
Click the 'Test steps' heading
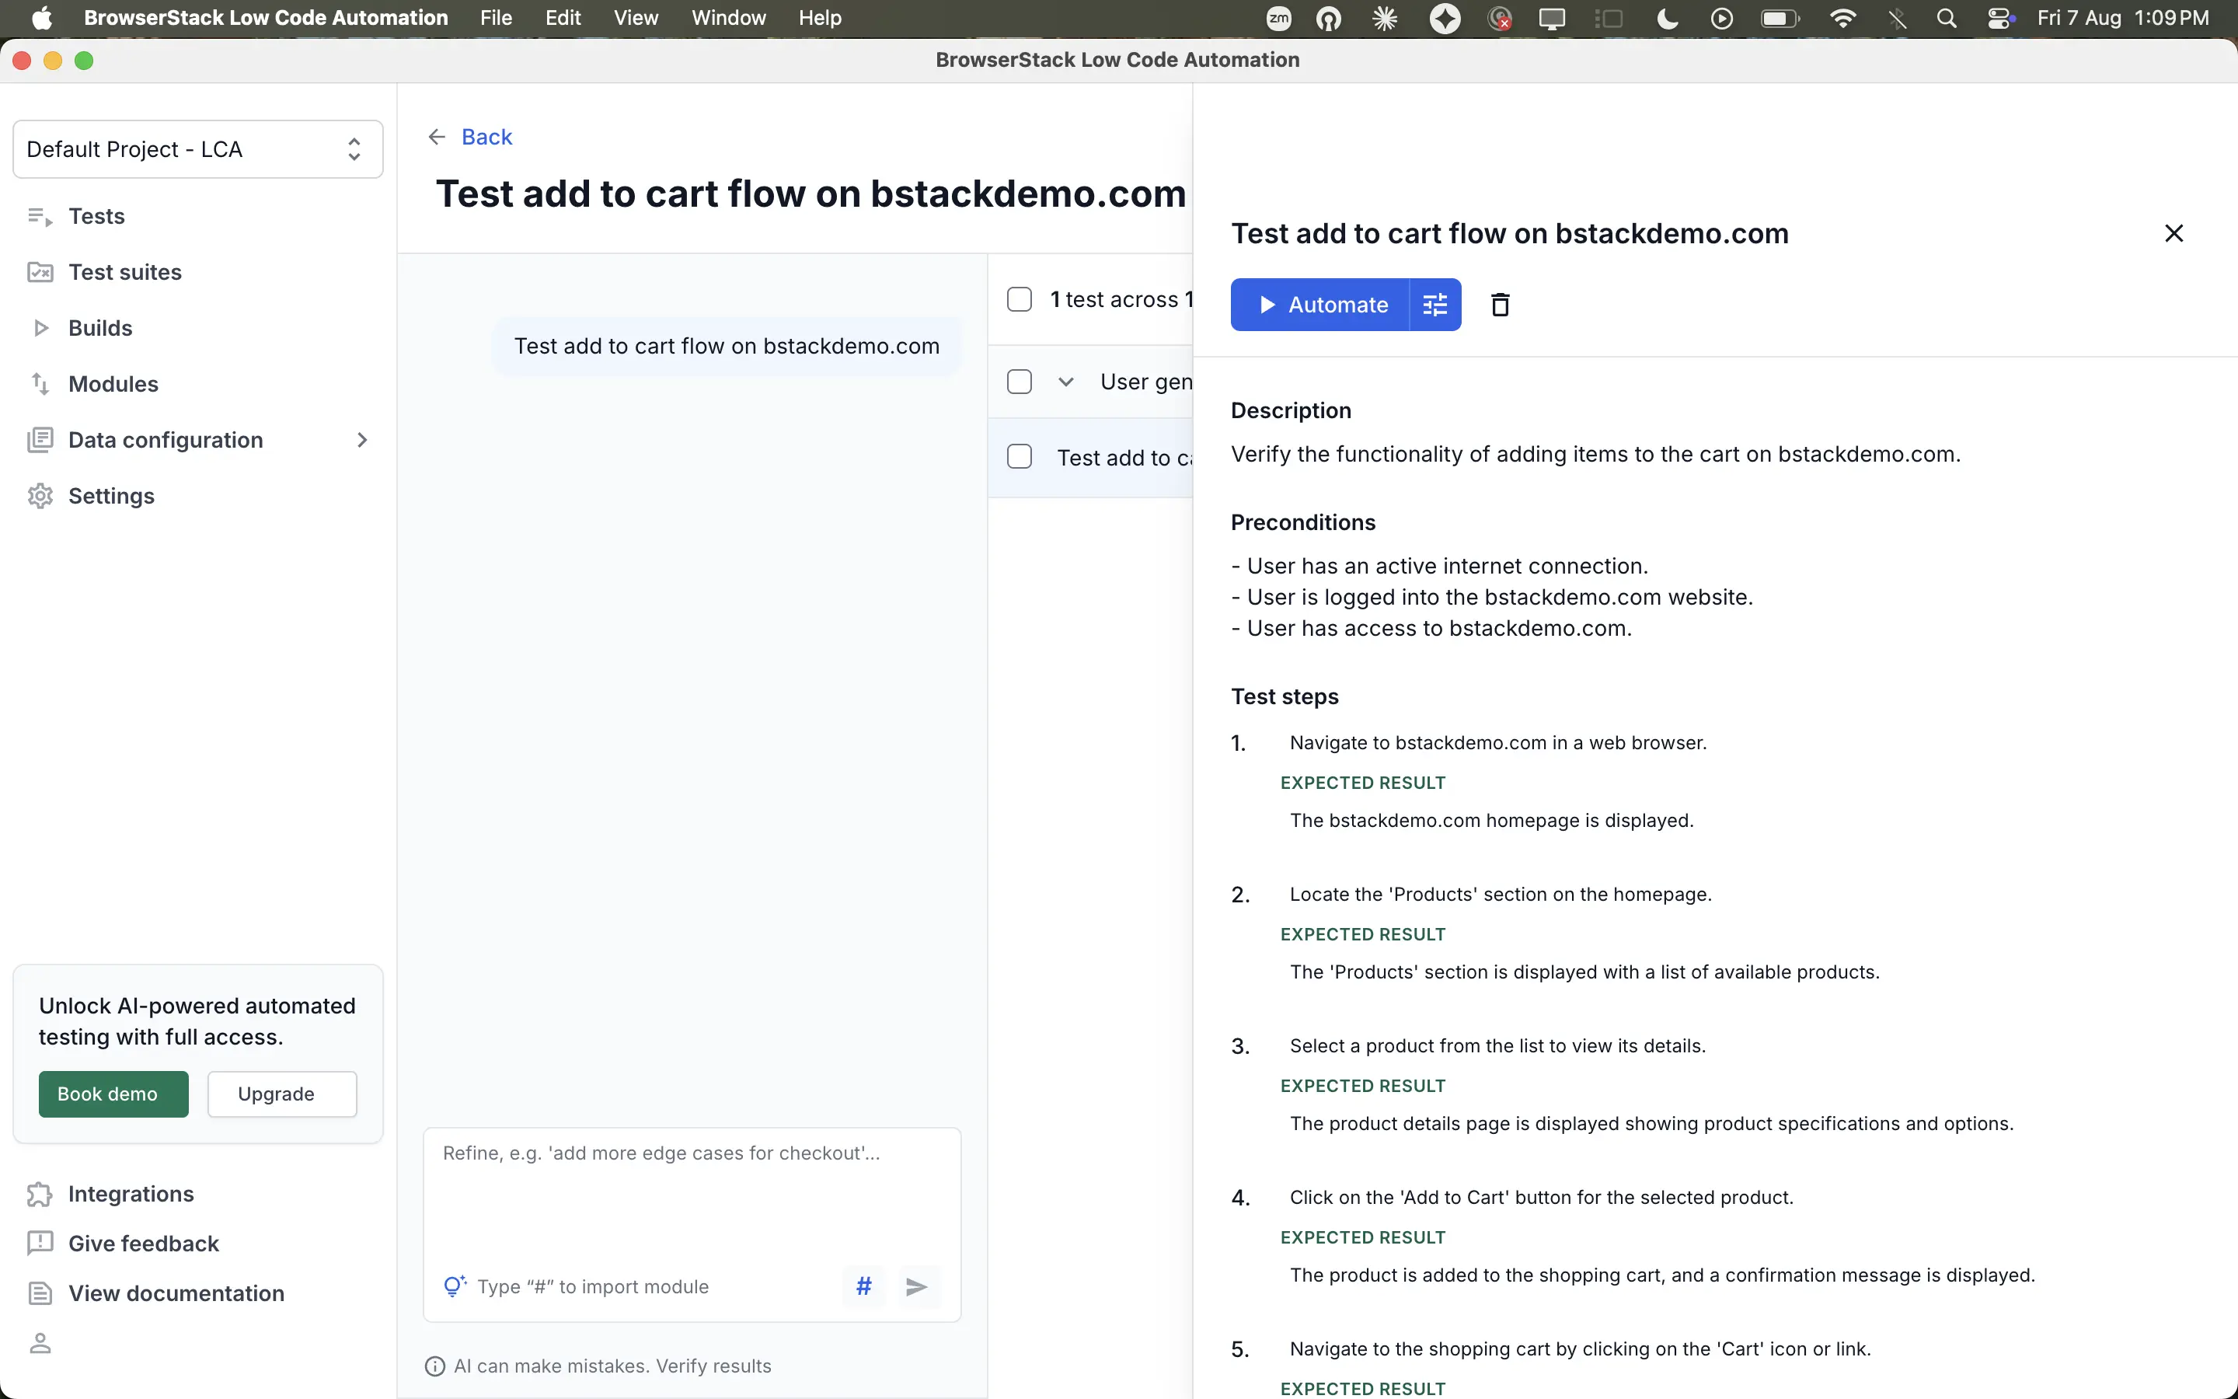click(x=1285, y=696)
